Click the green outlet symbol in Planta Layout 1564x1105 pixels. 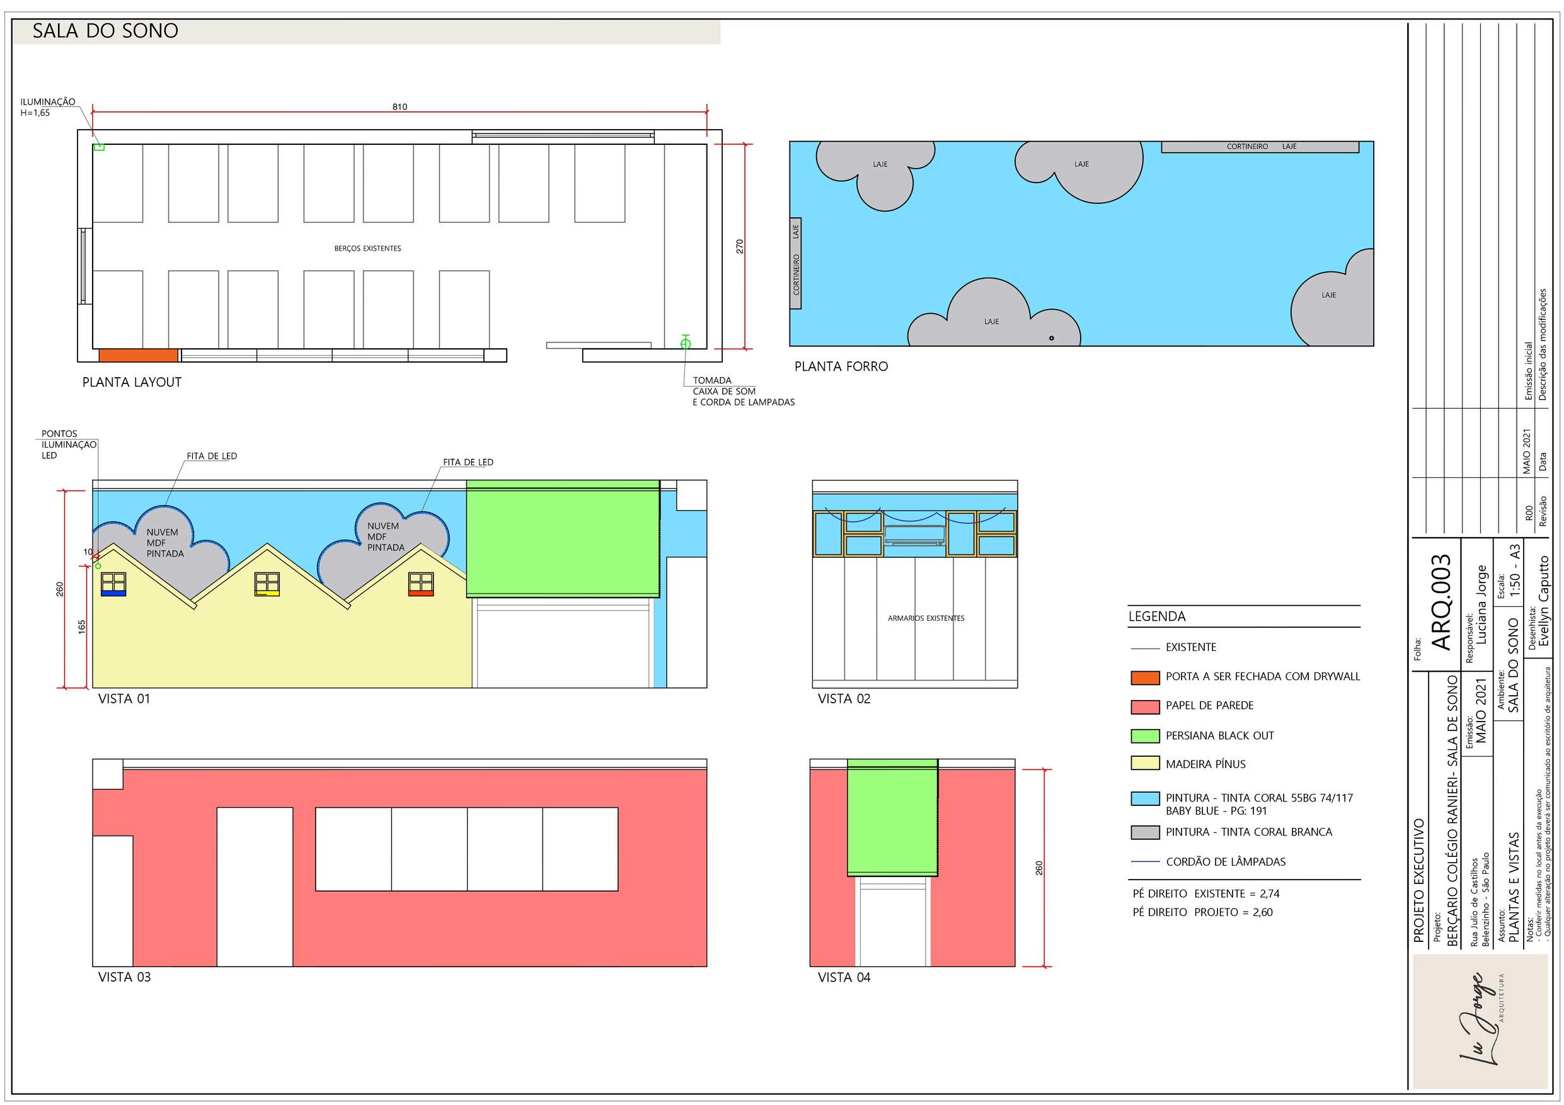pyautogui.click(x=685, y=343)
